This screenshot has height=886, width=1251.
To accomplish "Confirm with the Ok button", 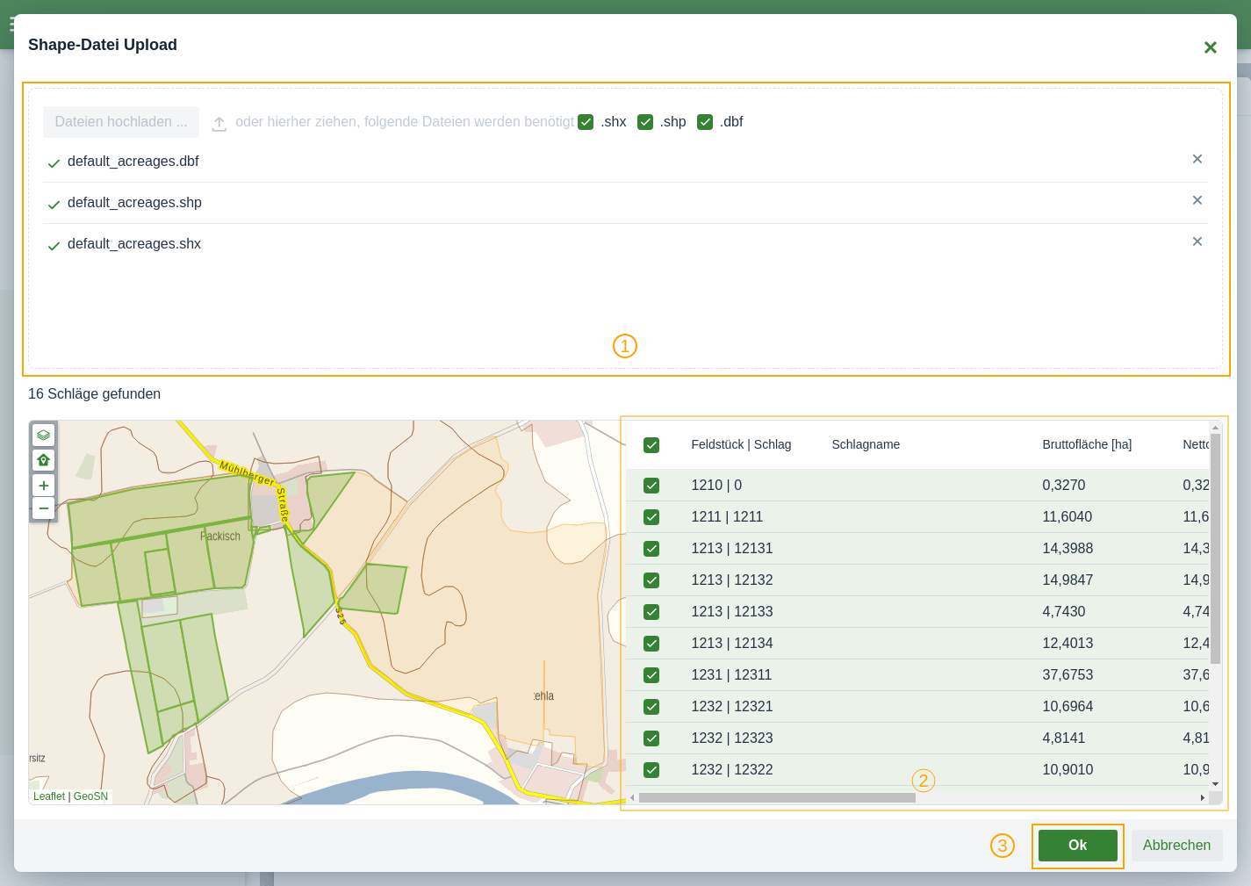I will click(1077, 846).
